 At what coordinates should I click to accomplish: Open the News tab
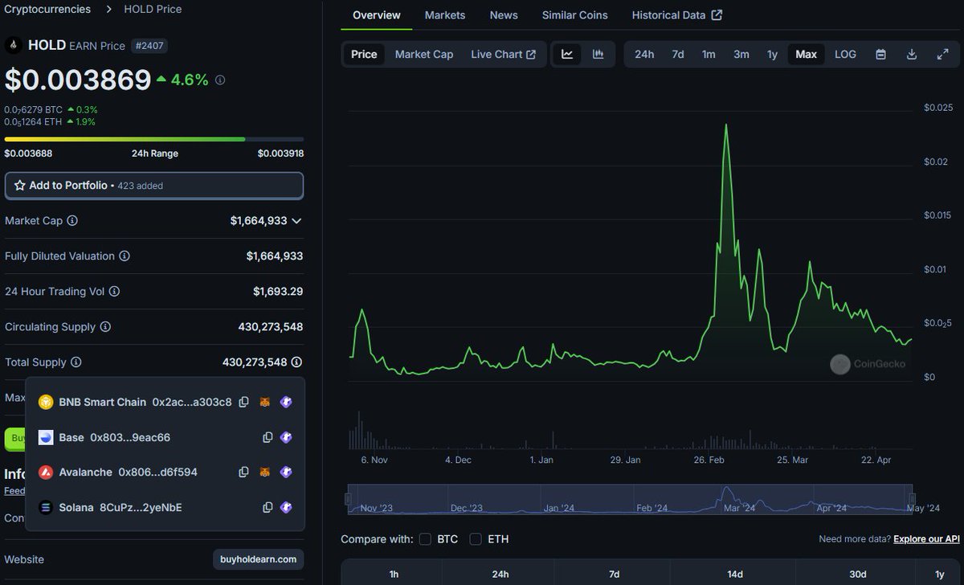point(504,15)
